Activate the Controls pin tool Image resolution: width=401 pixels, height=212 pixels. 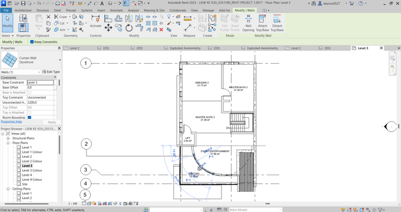pos(95,22)
